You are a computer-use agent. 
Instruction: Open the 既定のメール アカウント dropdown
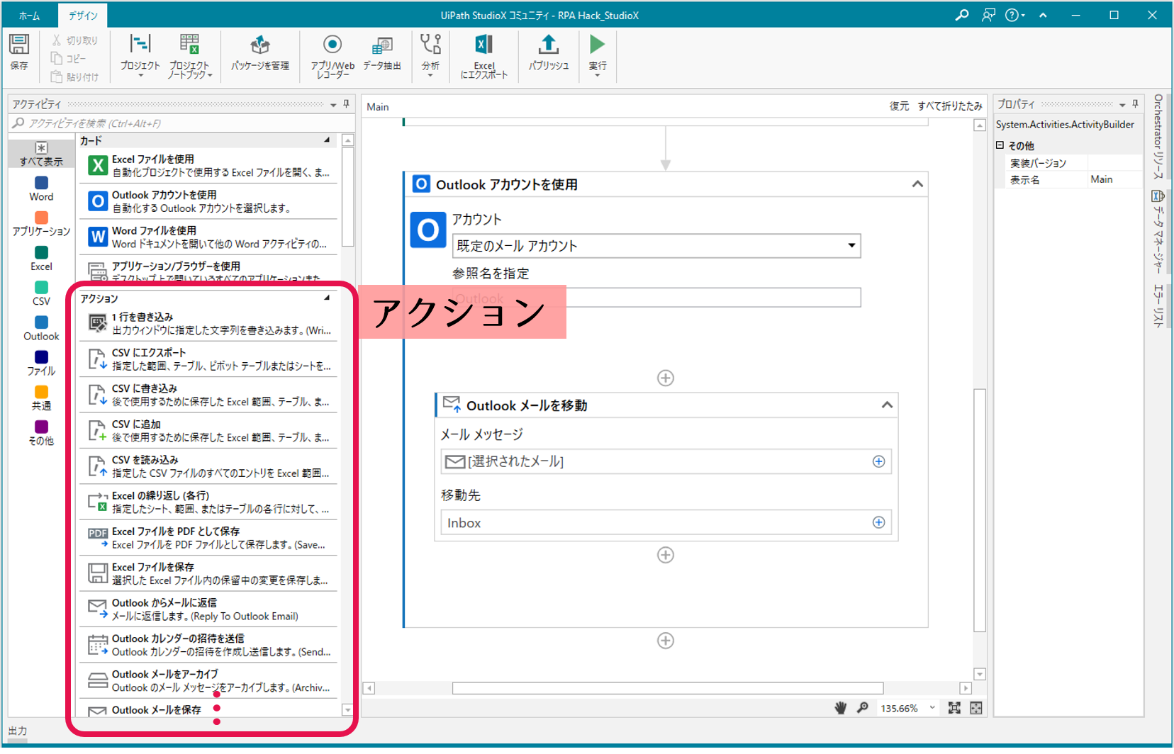point(851,246)
